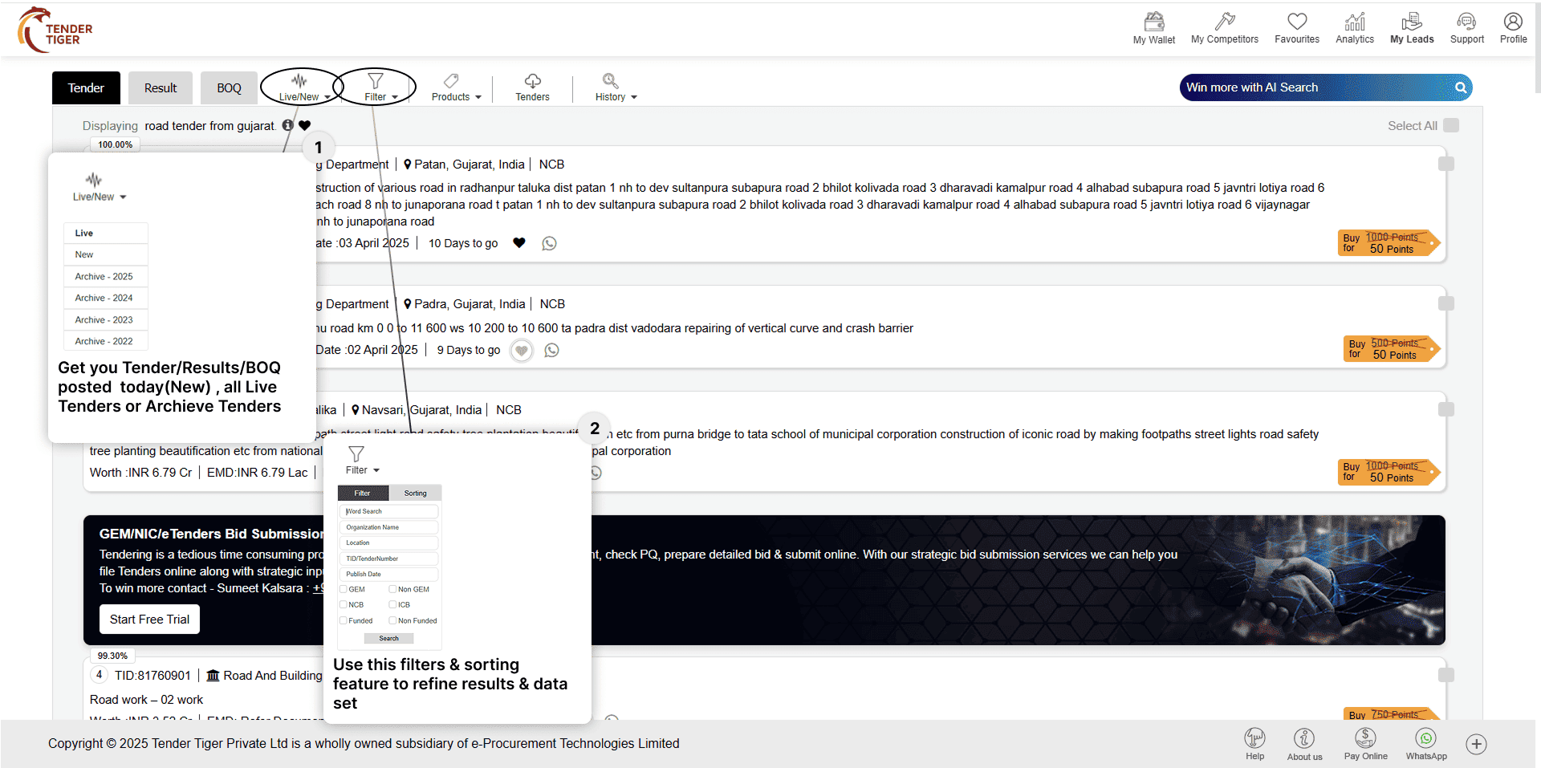This screenshot has height=768, width=1541.
Task: Select checkbox for the Patan tender
Action: click(1445, 164)
